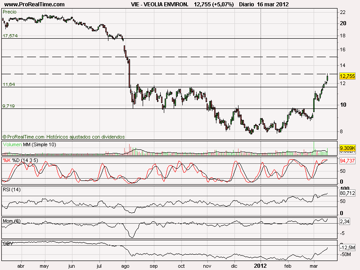
Task: Click the 16 price axis label
Action: pyautogui.click(x=343, y=49)
